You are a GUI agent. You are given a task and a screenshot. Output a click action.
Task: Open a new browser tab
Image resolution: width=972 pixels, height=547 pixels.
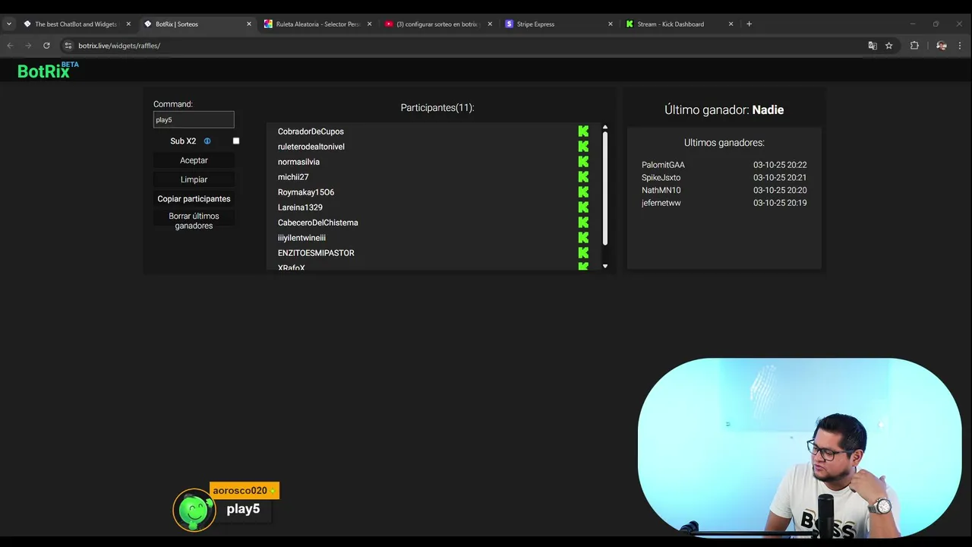pyautogui.click(x=749, y=24)
